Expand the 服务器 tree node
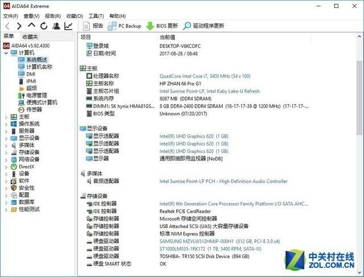The width and height of the screenshot is (364, 277). [x=6, y=131]
